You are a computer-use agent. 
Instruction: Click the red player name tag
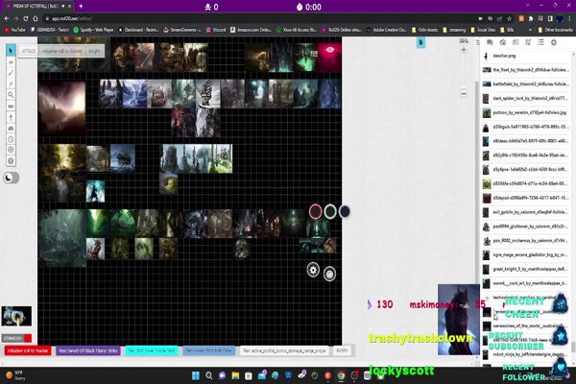click(16, 338)
